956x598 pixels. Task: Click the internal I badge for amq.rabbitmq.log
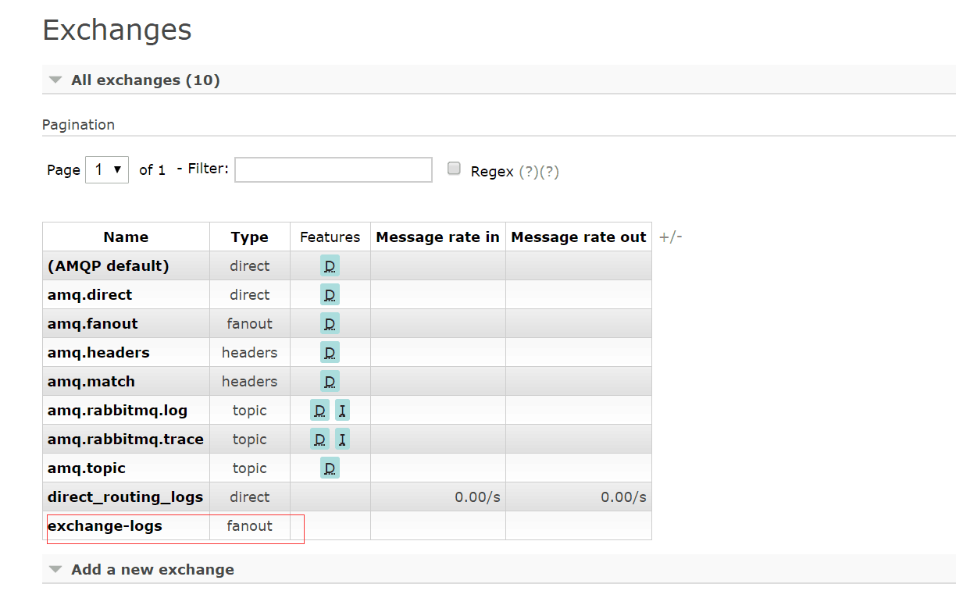tap(342, 411)
